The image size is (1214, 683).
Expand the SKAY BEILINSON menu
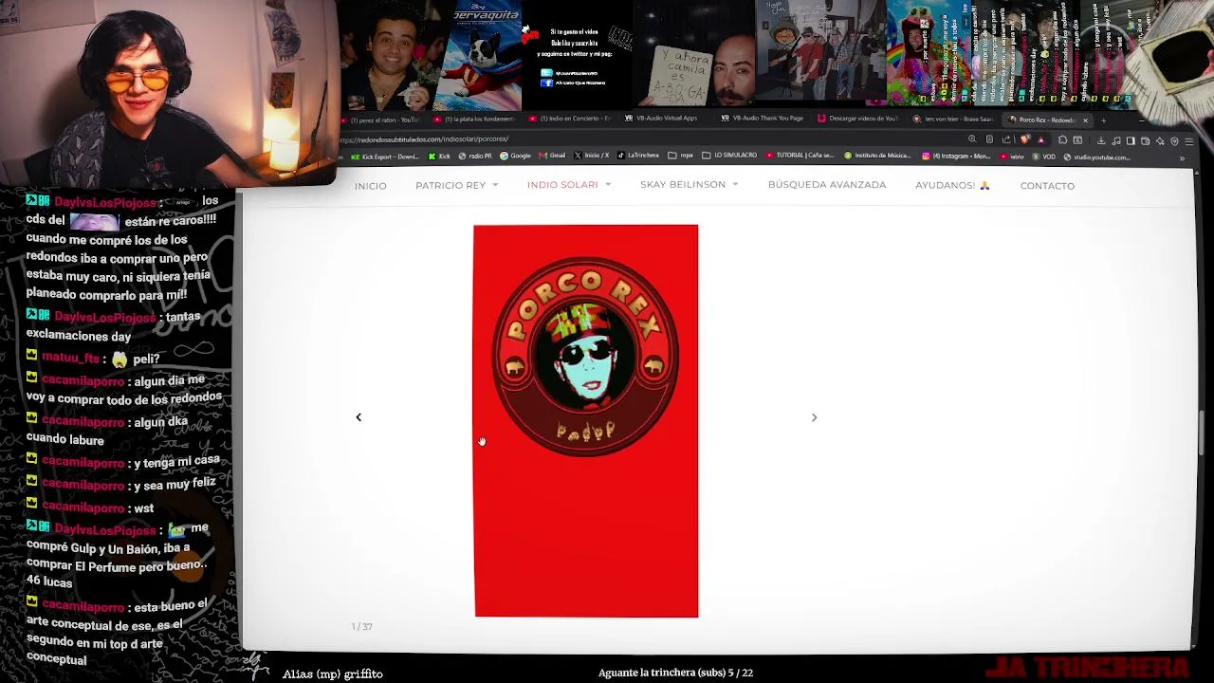(690, 185)
